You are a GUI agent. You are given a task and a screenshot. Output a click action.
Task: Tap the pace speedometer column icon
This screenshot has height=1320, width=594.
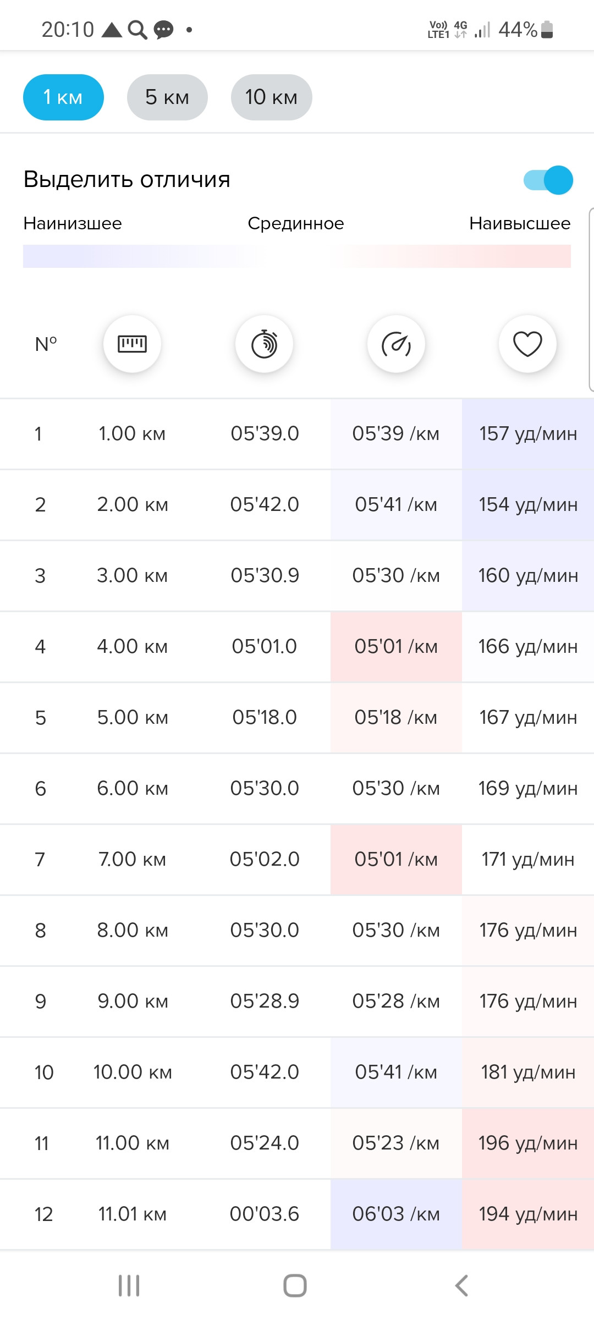[x=396, y=344]
